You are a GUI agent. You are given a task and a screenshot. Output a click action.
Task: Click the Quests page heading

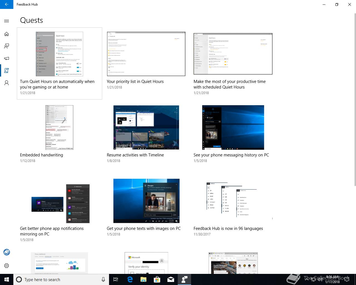31,20
